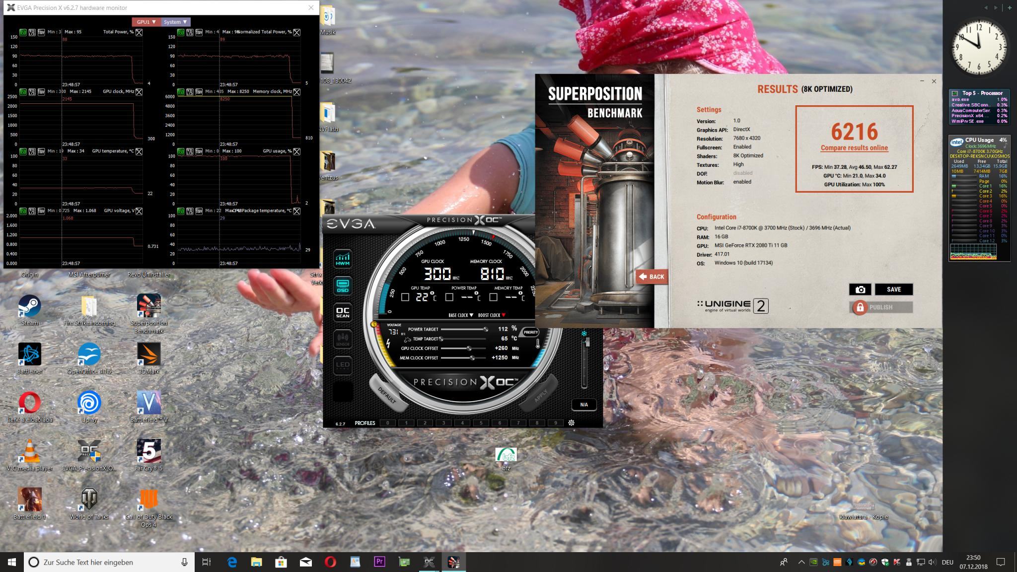Image resolution: width=1017 pixels, height=572 pixels.
Task: Check the Memory Temp checkbox
Action: tap(493, 297)
